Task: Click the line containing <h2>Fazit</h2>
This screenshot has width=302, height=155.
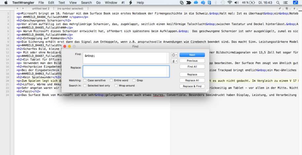Action: (x=28, y=91)
